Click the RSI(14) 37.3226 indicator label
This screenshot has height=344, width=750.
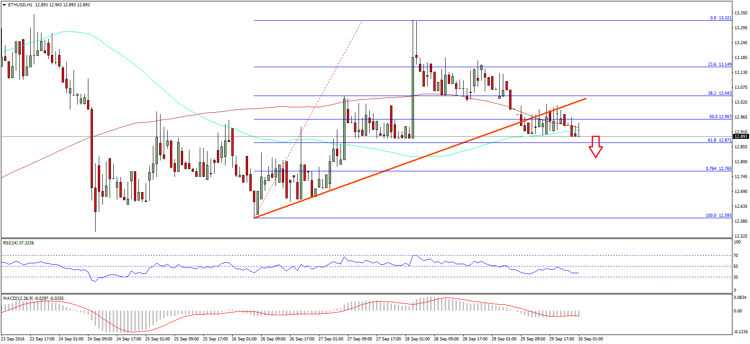[x=18, y=243]
